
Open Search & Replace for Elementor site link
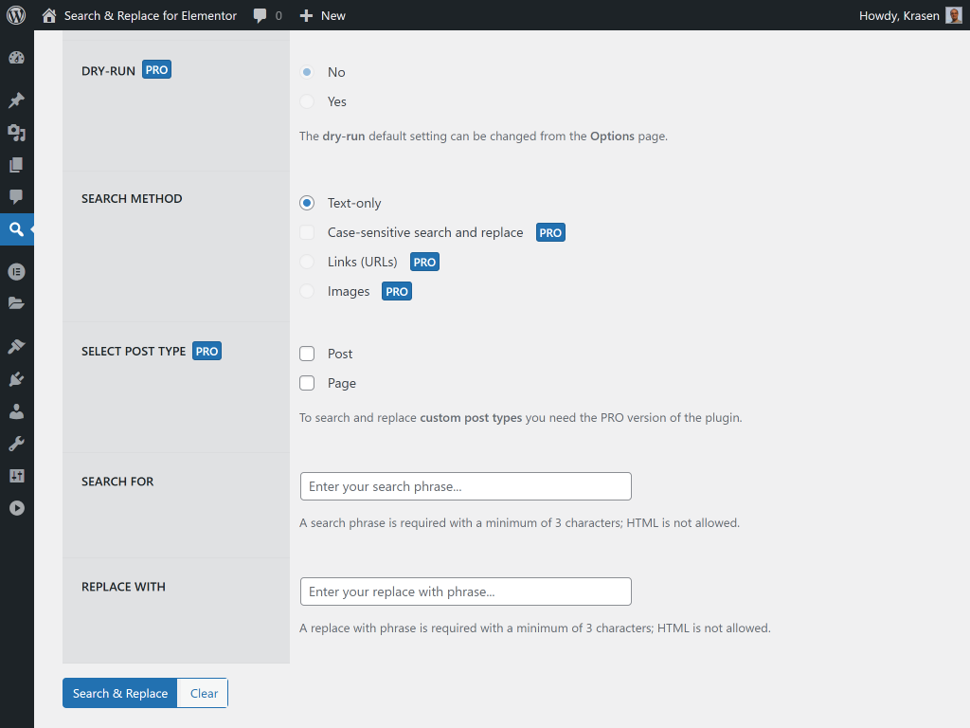pos(151,15)
